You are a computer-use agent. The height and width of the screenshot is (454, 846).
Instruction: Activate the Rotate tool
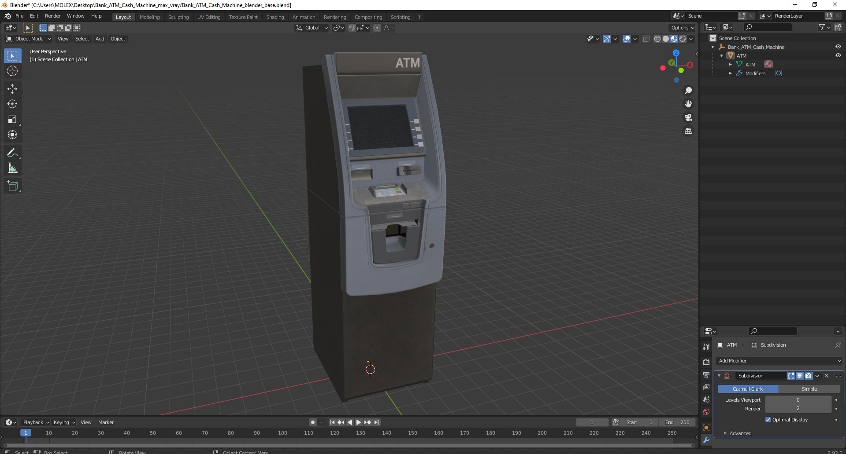coord(12,104)
